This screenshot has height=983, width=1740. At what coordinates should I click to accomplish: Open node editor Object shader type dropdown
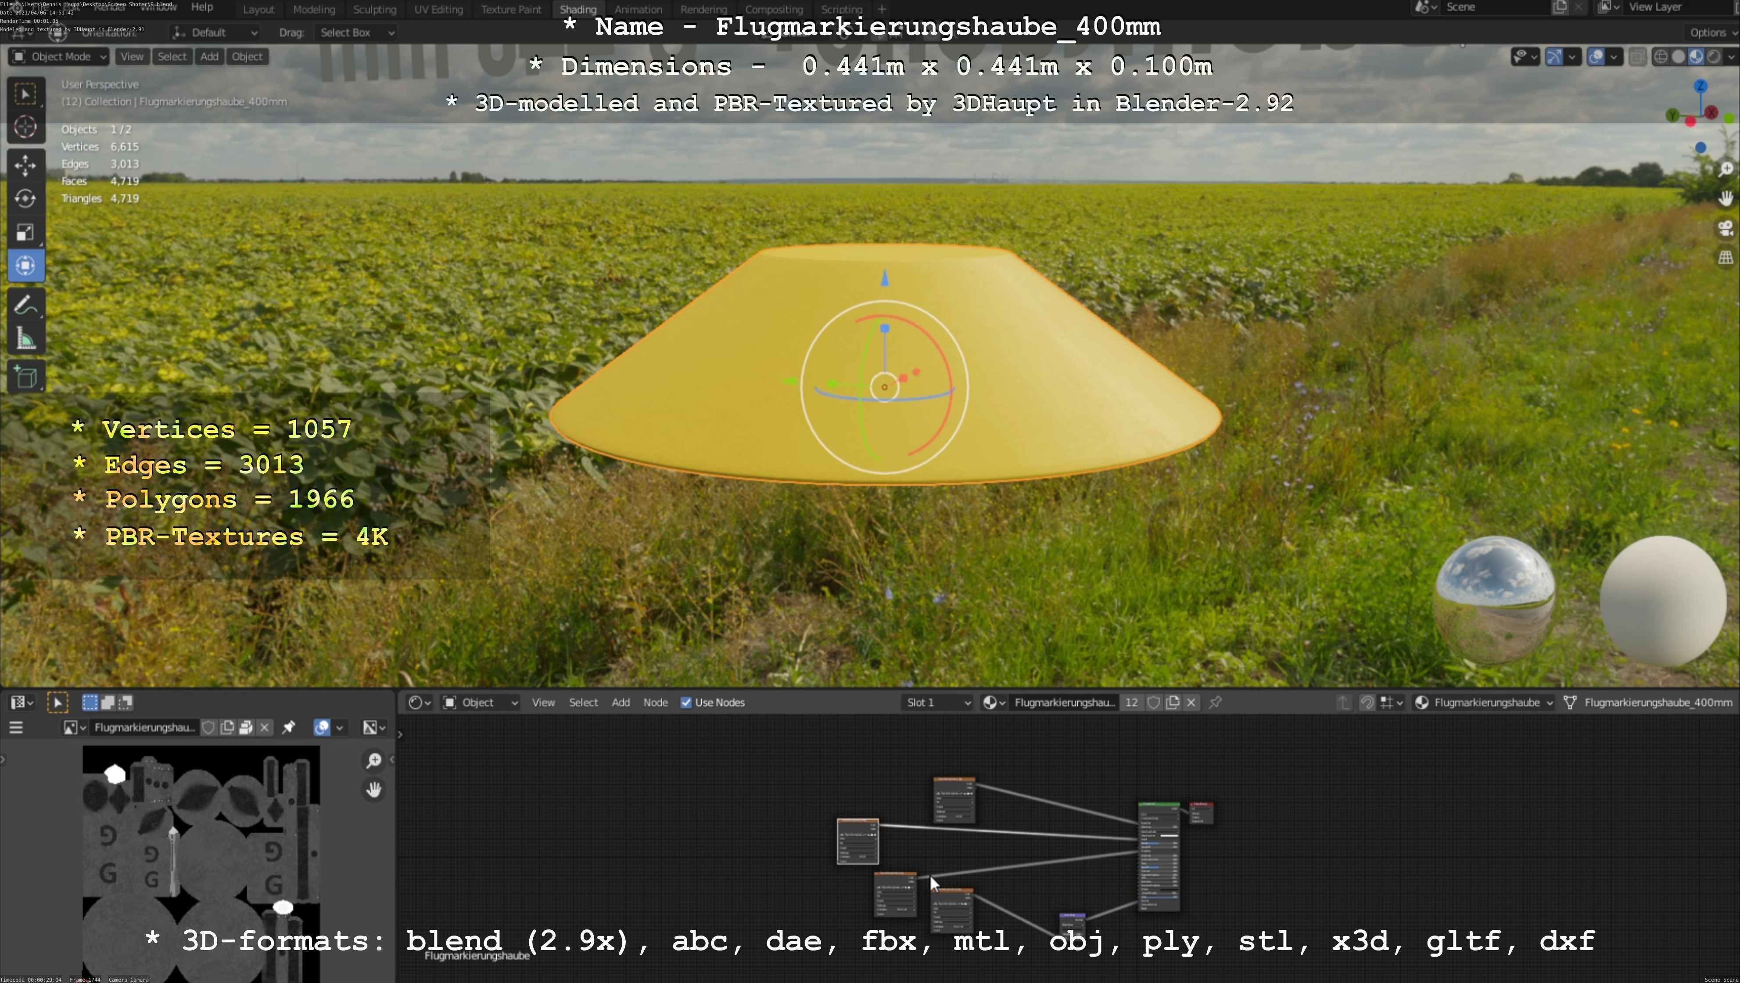tap(480, 702)
